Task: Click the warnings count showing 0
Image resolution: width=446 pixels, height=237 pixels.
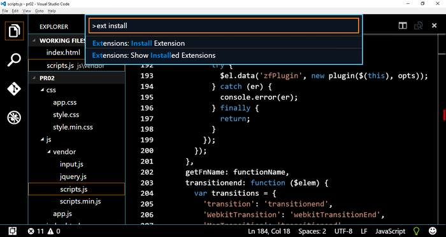Action: click(x=54, y=231)
